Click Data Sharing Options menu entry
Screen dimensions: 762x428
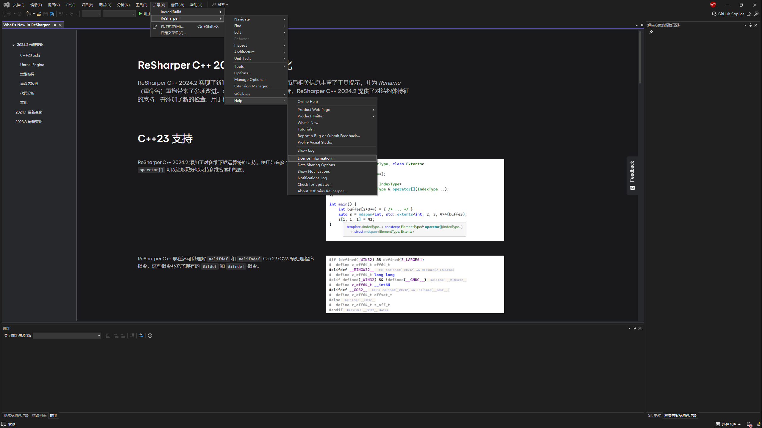pos(316,165)
